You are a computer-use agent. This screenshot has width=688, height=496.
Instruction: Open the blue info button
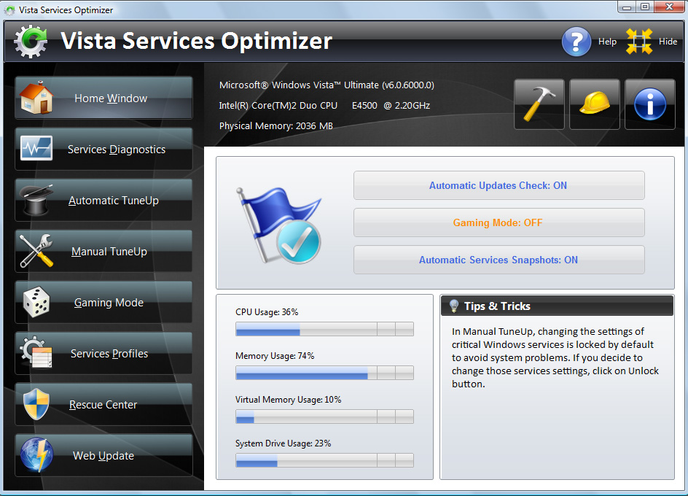649,104
